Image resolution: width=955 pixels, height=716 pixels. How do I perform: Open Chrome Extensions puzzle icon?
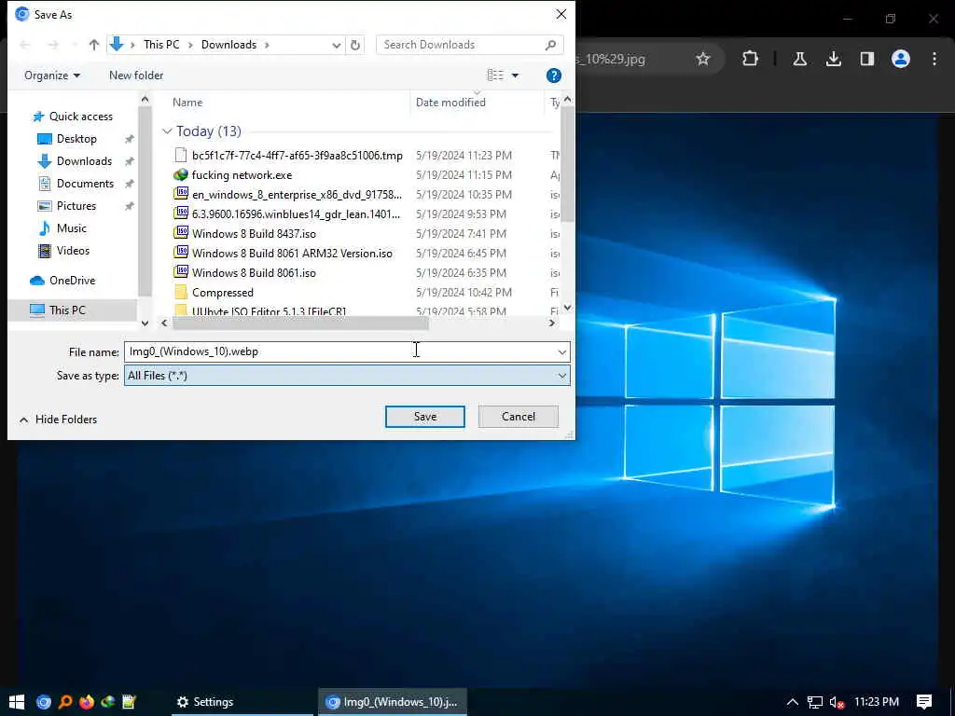pos(751,59)
